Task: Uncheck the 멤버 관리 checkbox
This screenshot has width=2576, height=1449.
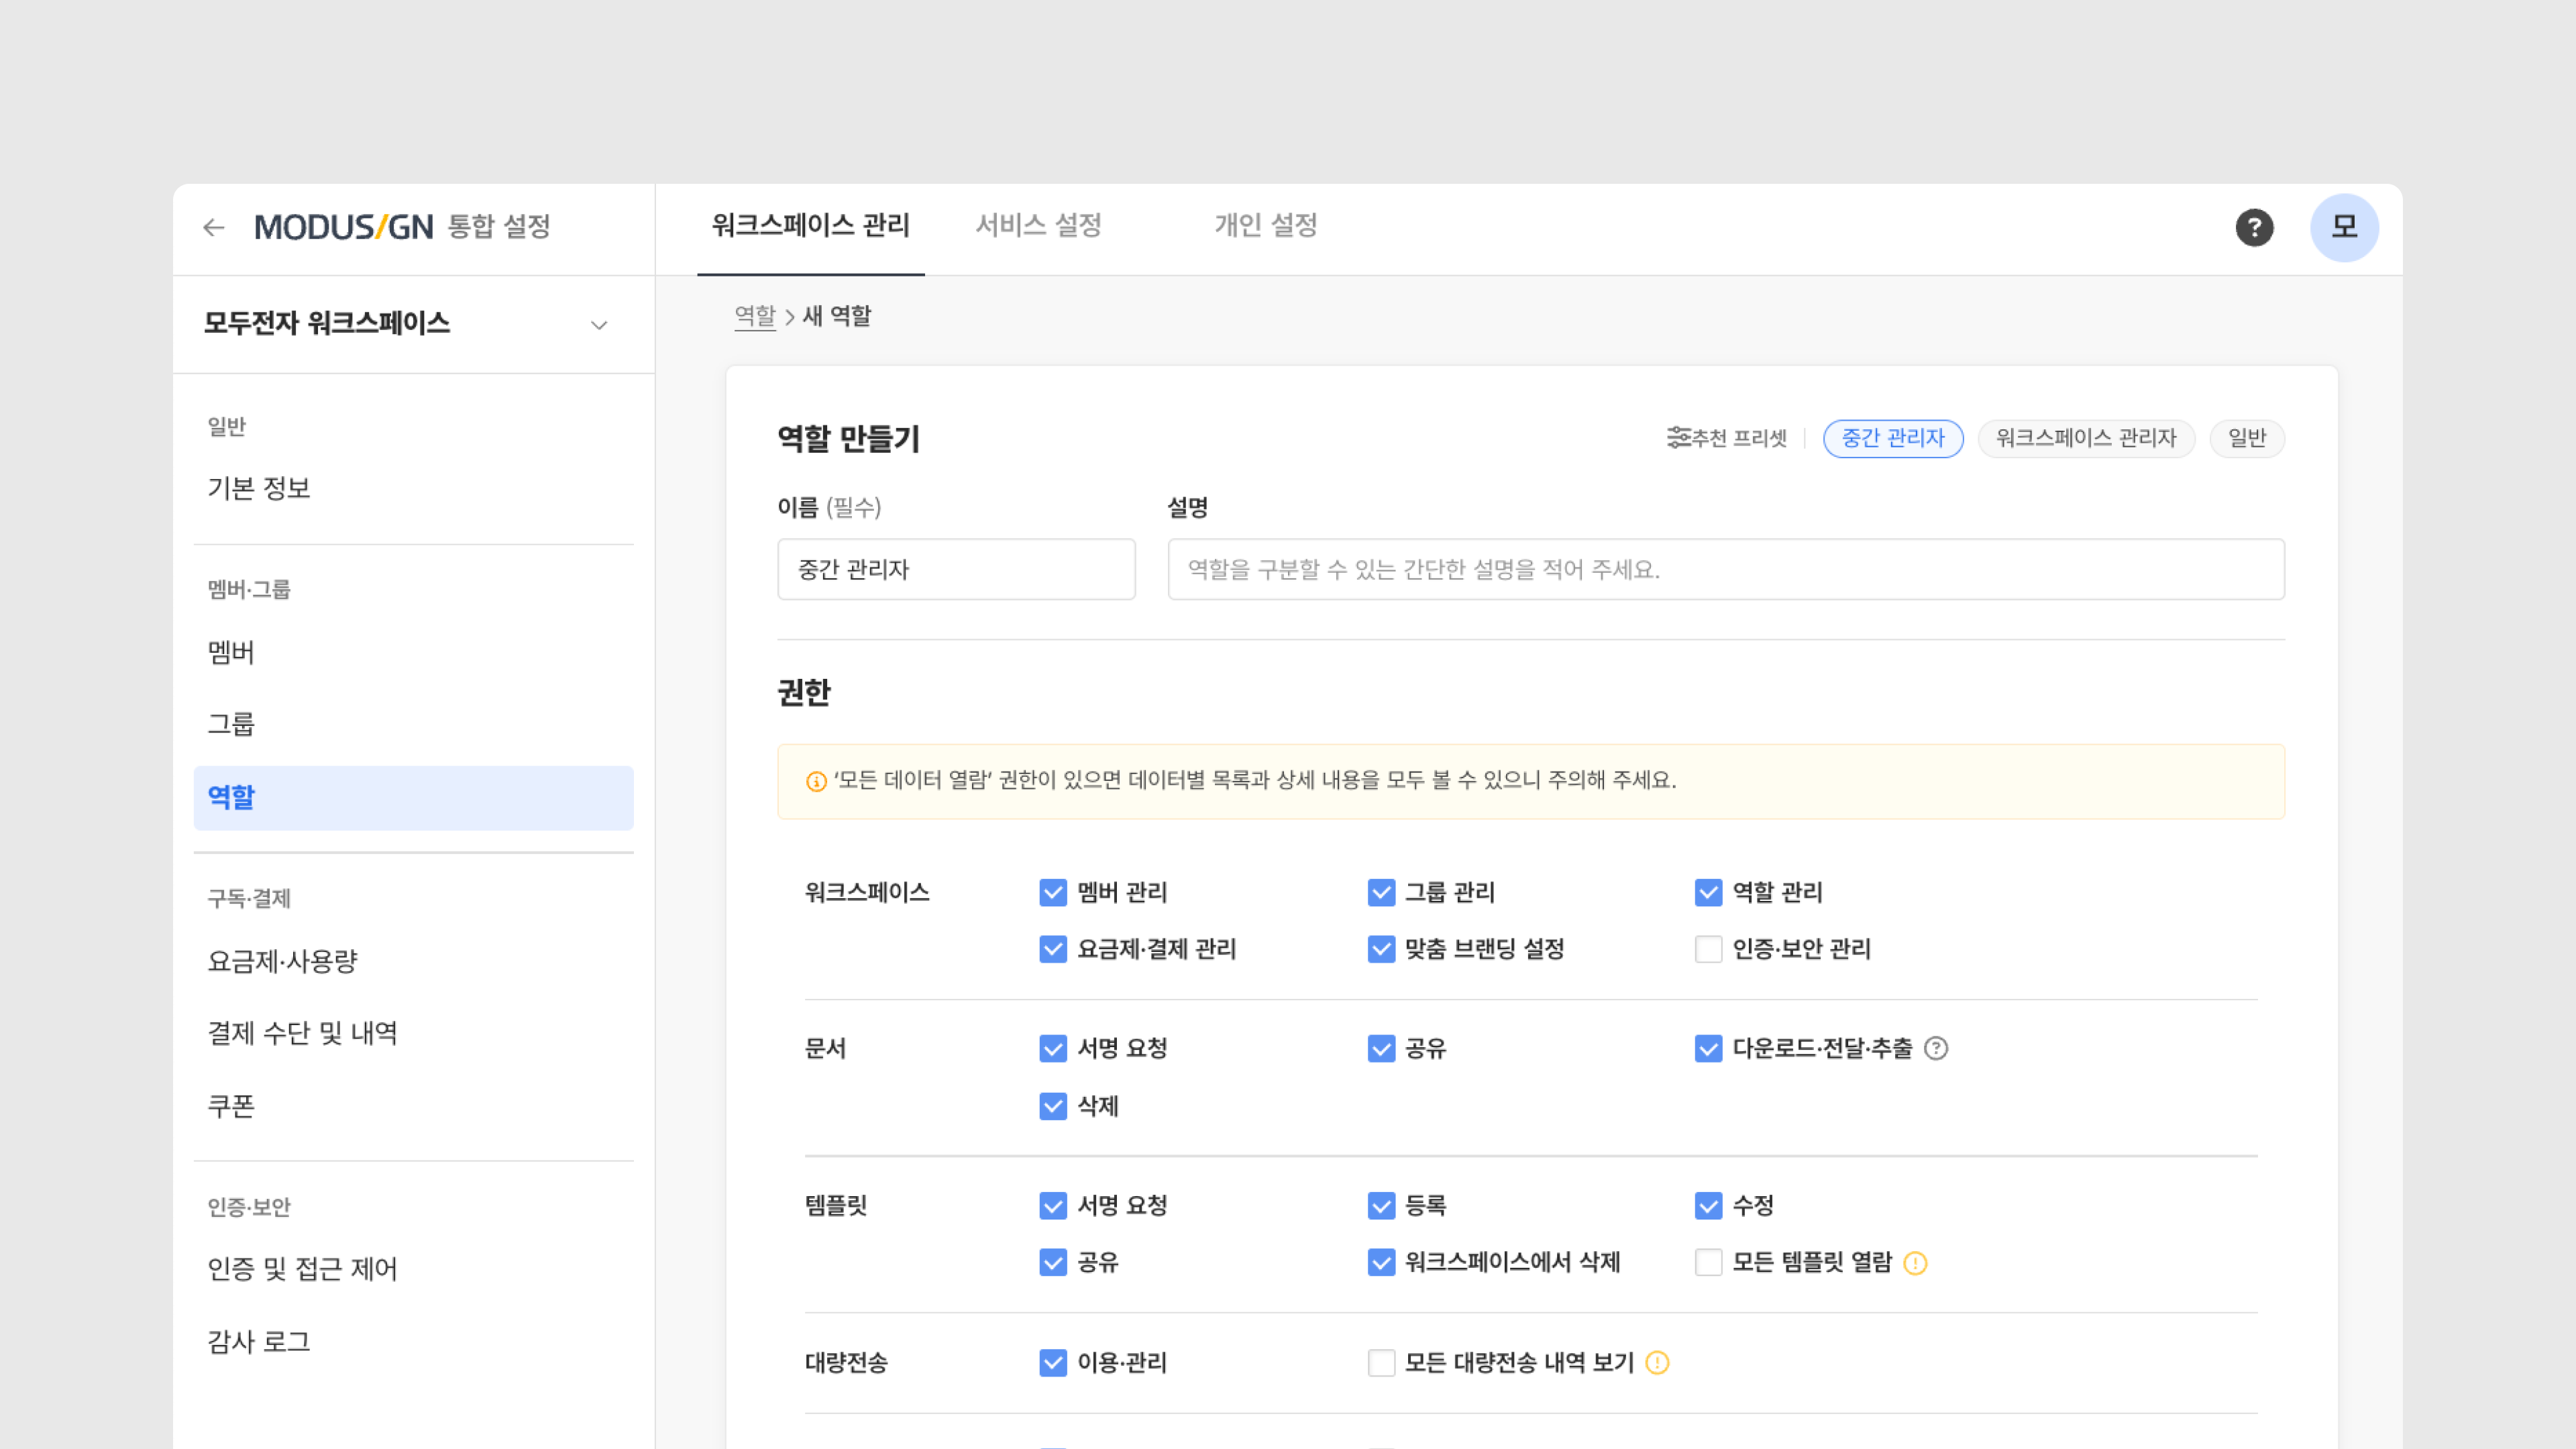Action: (1053, 892)
